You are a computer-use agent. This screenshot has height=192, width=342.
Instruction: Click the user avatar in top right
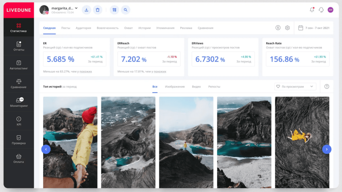330,10
